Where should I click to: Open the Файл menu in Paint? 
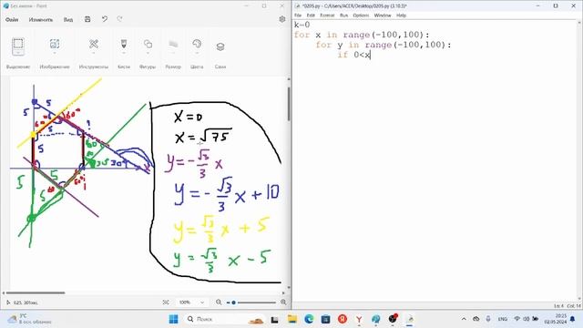point(12,19)
